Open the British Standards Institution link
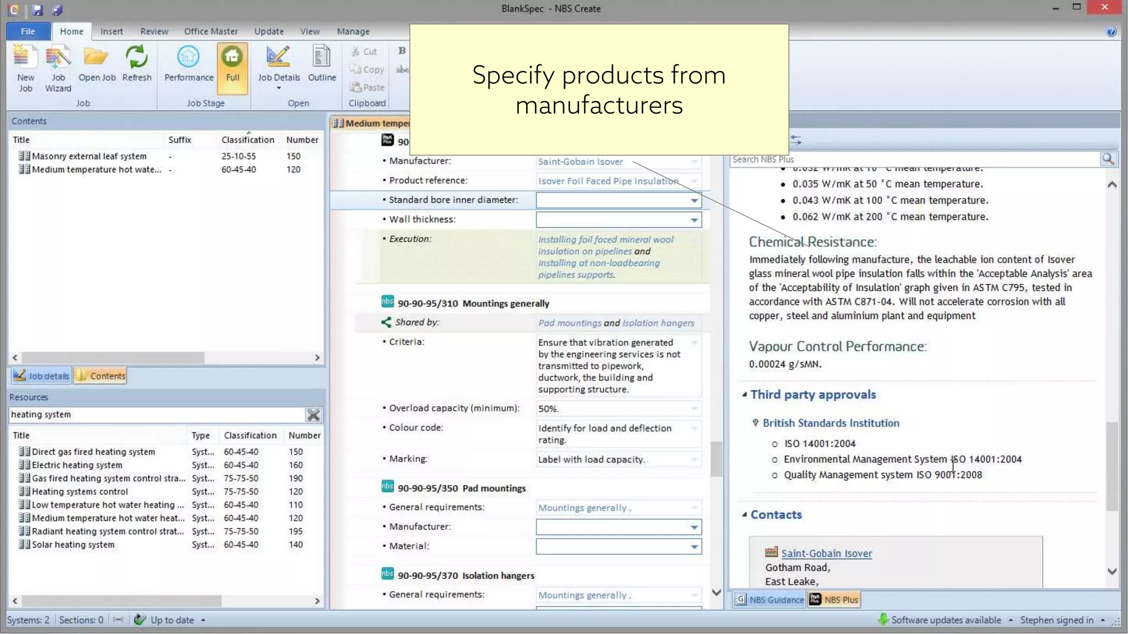 point(831,423)
